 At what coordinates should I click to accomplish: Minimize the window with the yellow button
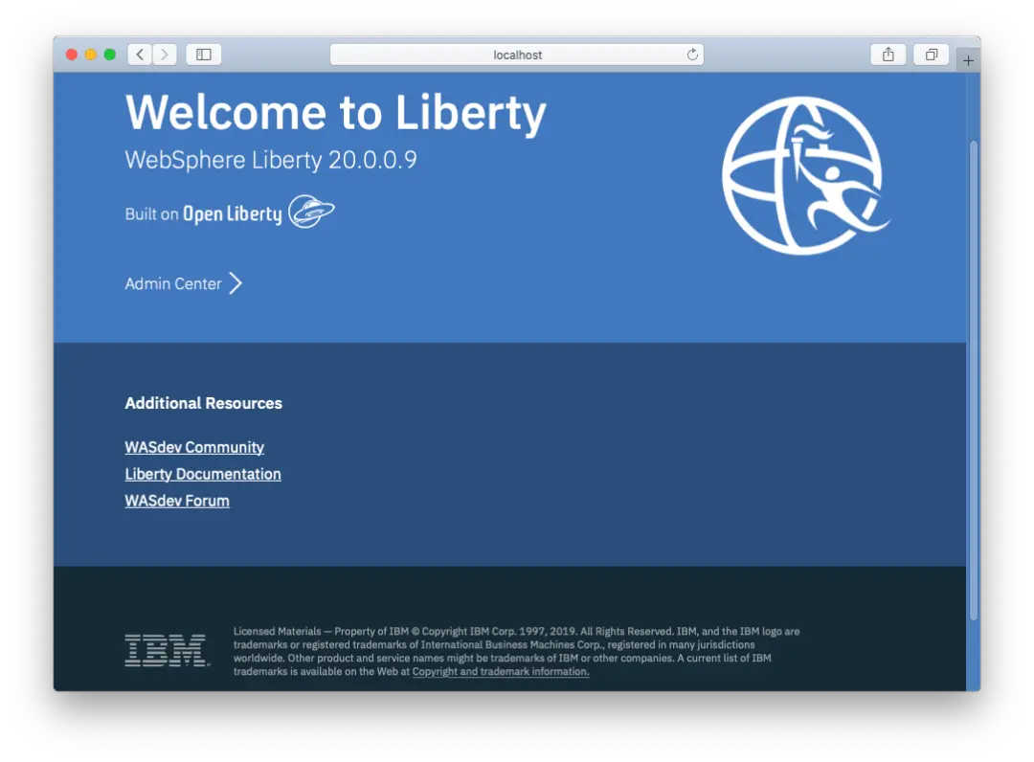pyautogui.click(x=91, y=55)
